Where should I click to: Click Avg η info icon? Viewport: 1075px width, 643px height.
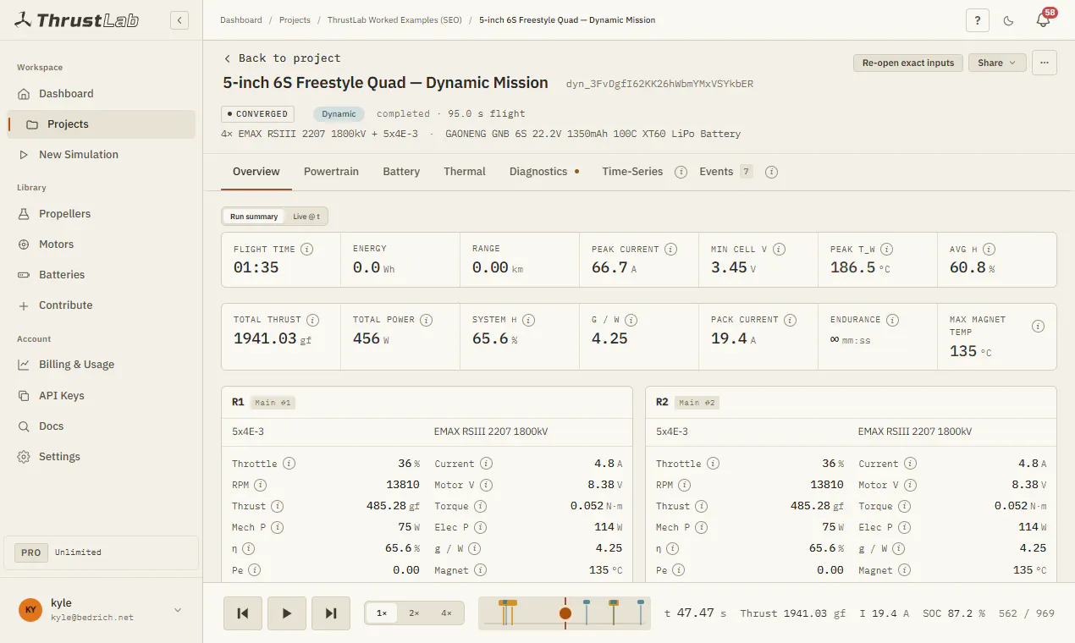[989, 250]
